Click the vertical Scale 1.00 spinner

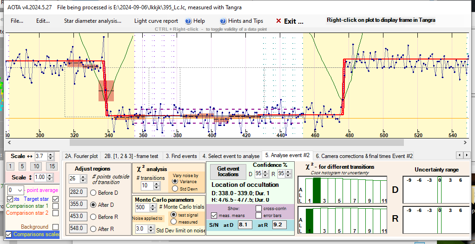(45, 177)
